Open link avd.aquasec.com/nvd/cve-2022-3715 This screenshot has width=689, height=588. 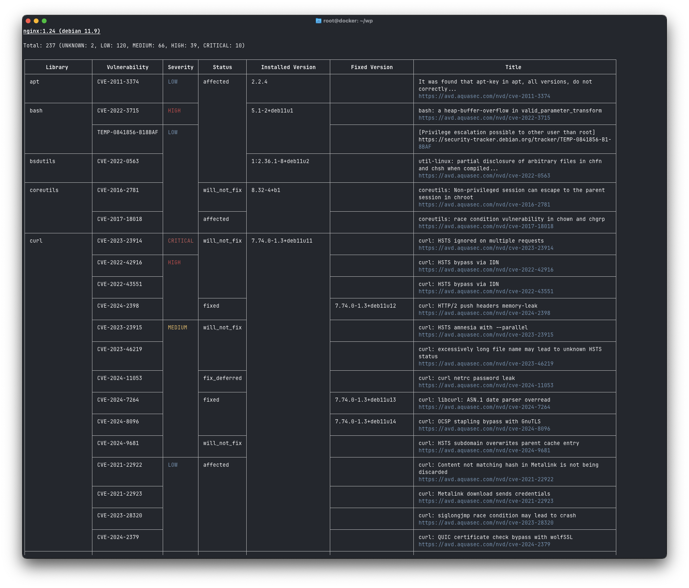(x=485, y=118)
